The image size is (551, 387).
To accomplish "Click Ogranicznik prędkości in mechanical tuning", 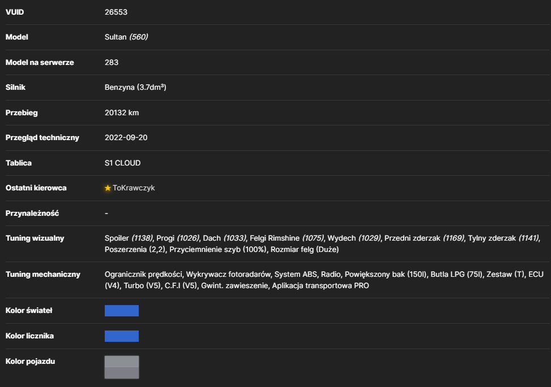I will tap(143, 274).
